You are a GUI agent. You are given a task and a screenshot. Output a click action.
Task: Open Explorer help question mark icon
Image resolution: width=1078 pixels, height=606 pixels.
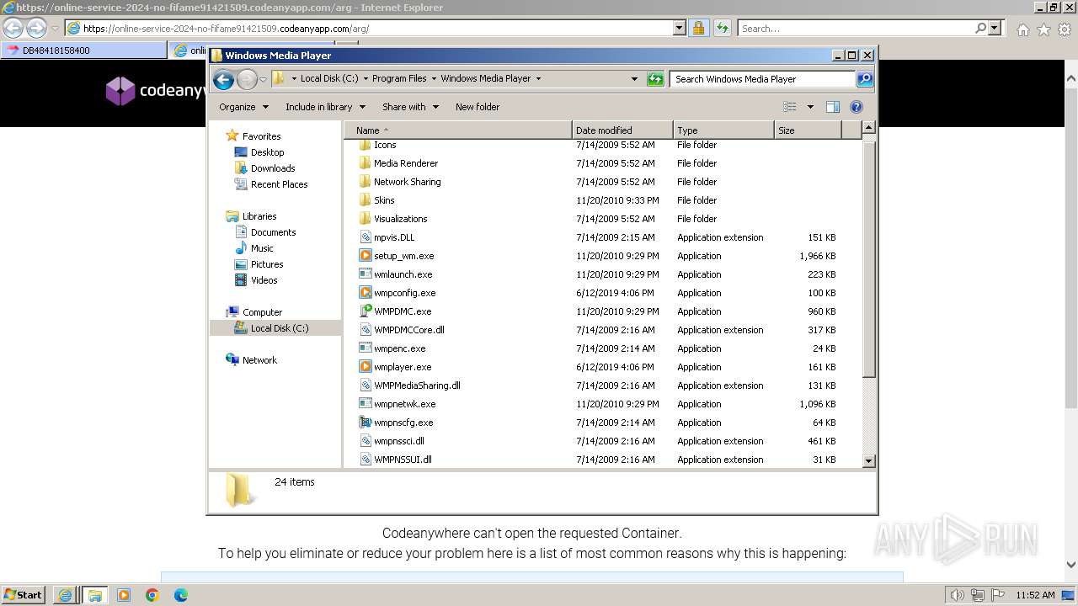pyautogui.click(x=857, y=107)
